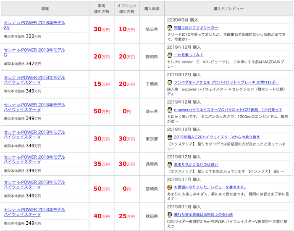Click the yellow-haired avatar beside お世話になりました review

(170, 187)
